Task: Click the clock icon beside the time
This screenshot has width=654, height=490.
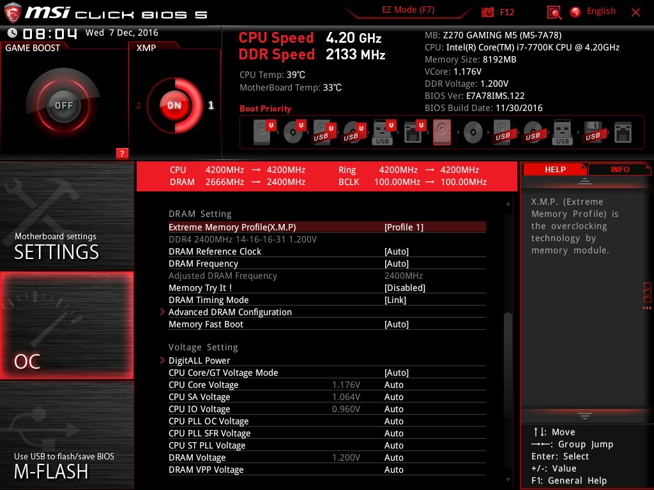Action: [13, 33]
